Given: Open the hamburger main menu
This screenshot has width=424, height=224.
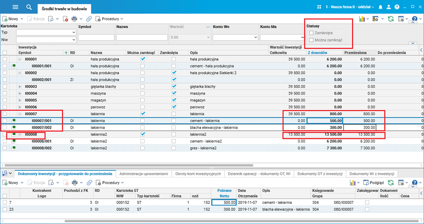Looking at the screenshot, I should pyautogui.click(x=15, y=7).
